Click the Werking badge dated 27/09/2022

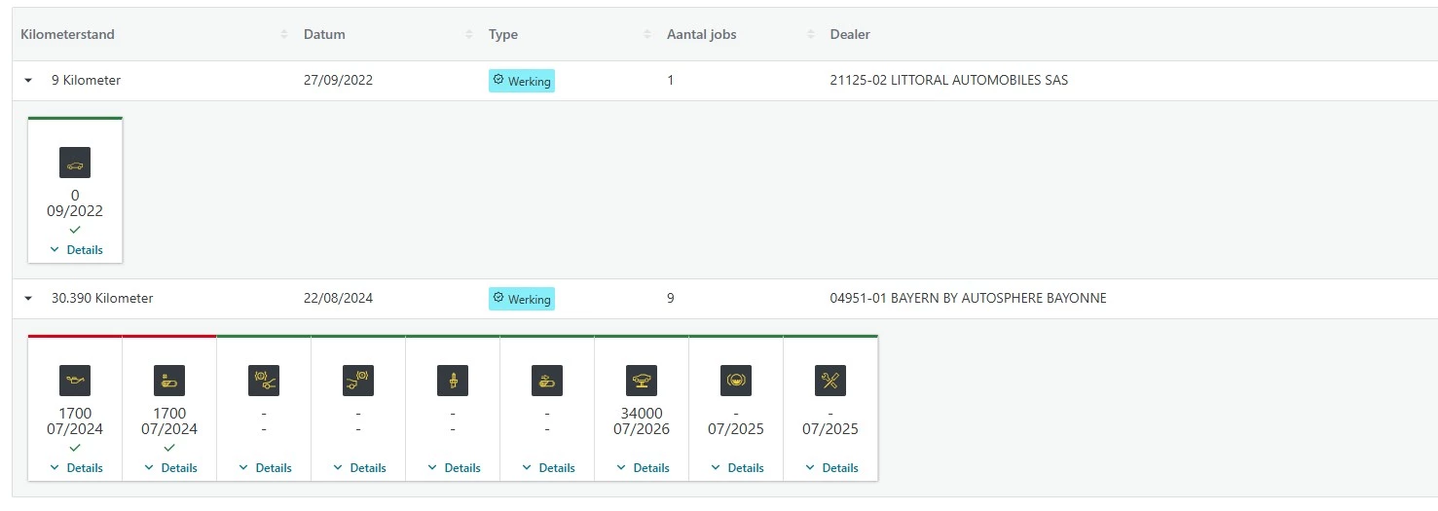tap(522, 81)
